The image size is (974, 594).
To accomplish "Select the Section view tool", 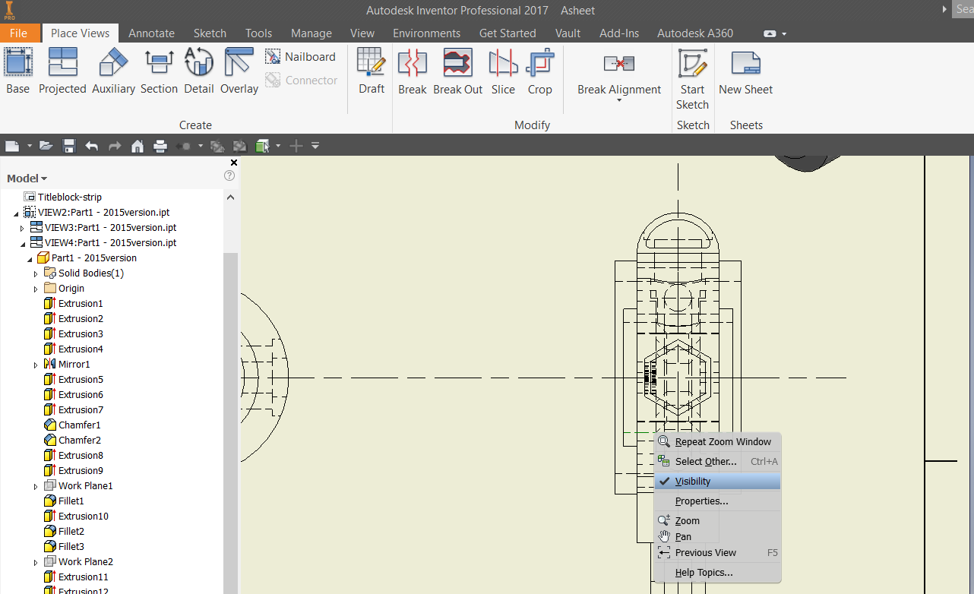I will click(x=159, y=71).
